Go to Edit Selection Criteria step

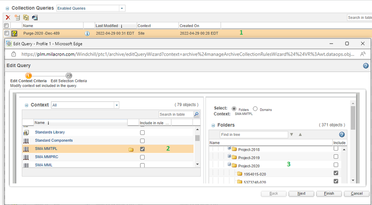(69, 76)
